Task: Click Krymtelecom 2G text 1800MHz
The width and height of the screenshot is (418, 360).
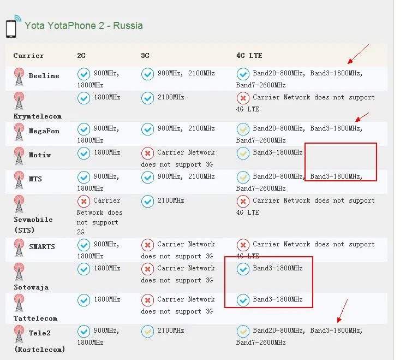Action: [107, 97]
